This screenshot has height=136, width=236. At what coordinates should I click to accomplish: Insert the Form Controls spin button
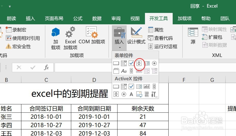[139, 63]
